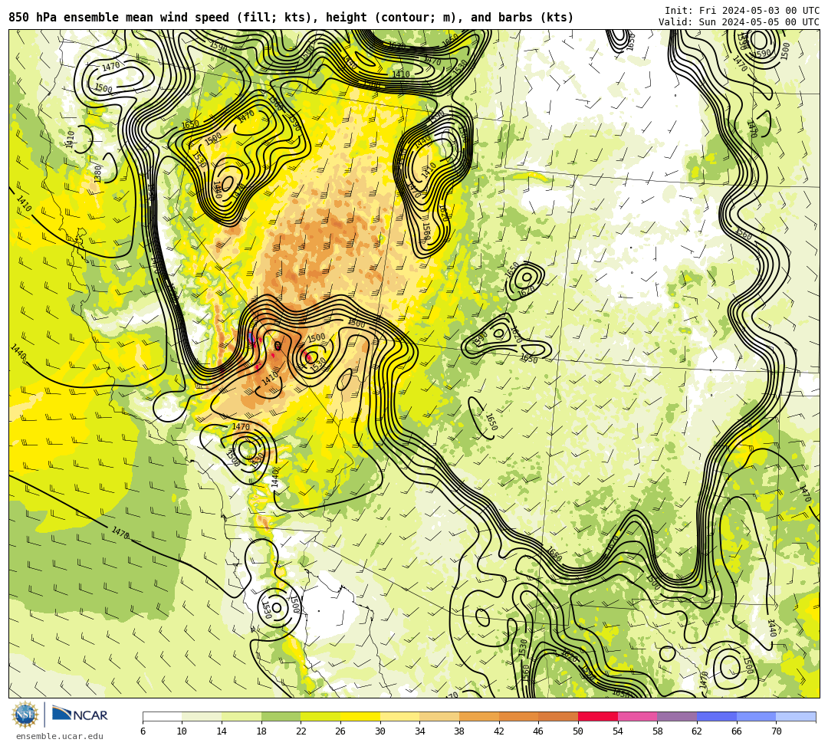Pick the bright yellow 26–30 kts swatch
Screen dimensions: 828x746
click(x=360, y=716)
